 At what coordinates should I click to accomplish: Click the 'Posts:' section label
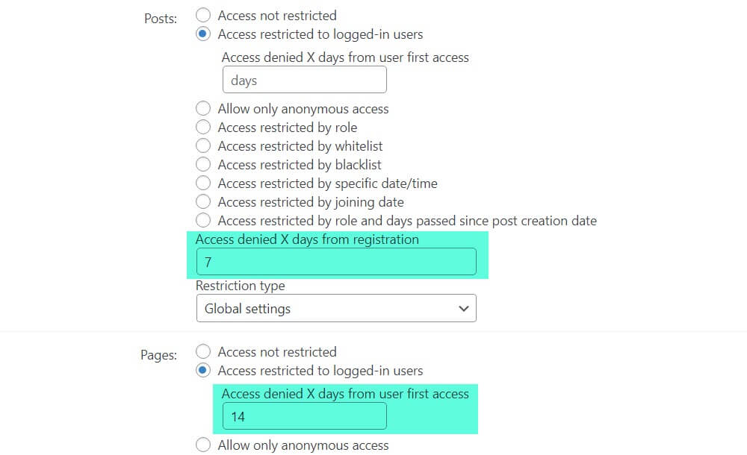[161, 19]
